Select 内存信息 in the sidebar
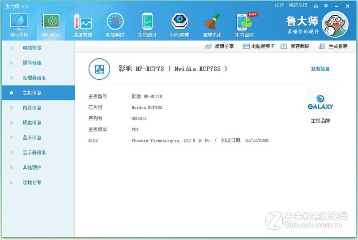 coord(38,108)
